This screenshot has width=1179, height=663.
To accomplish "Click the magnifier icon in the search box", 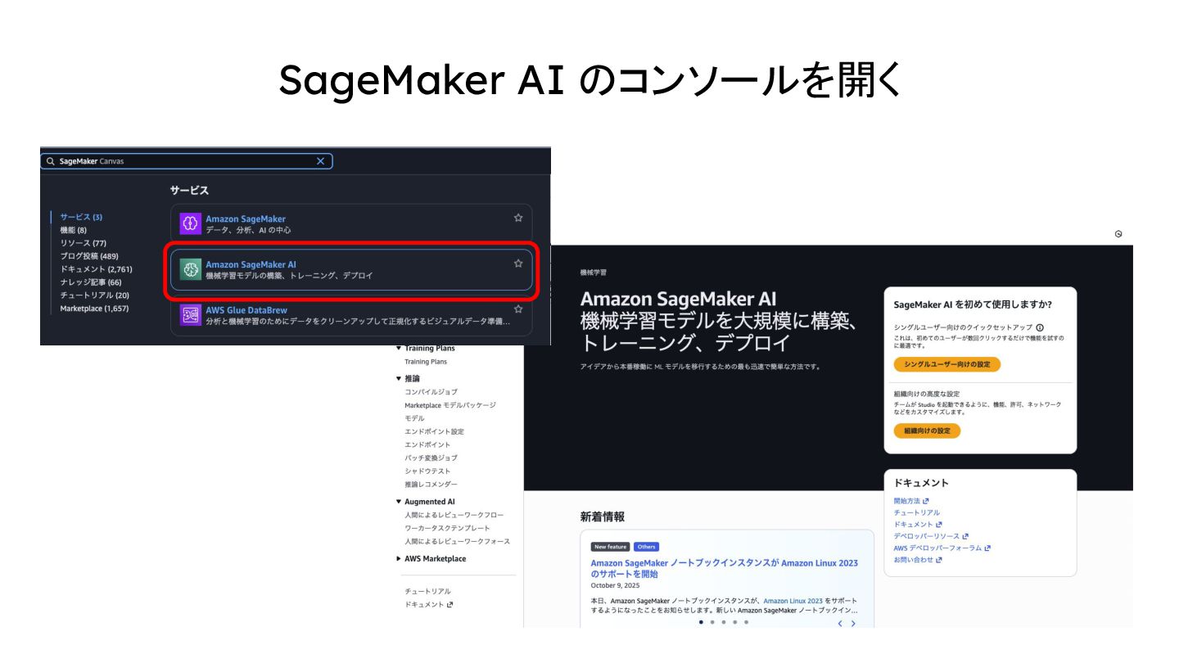I will coord(51,161).
